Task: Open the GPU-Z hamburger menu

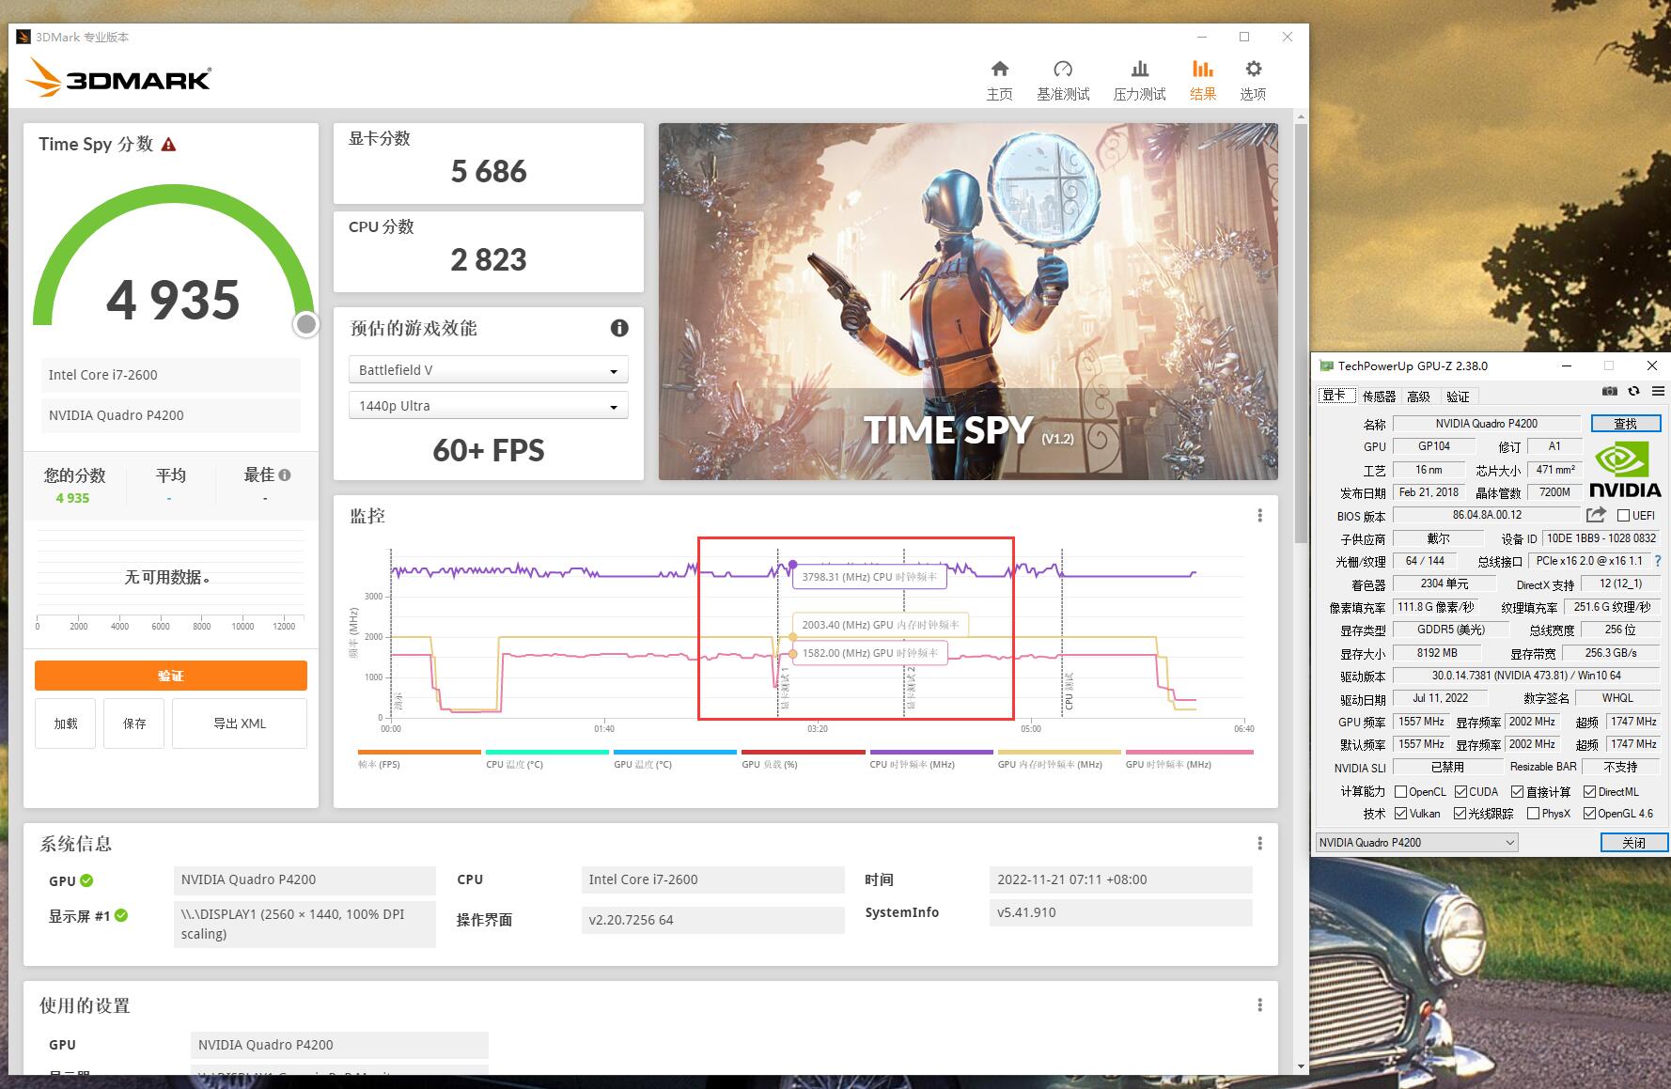Action: click(1658, 391)
